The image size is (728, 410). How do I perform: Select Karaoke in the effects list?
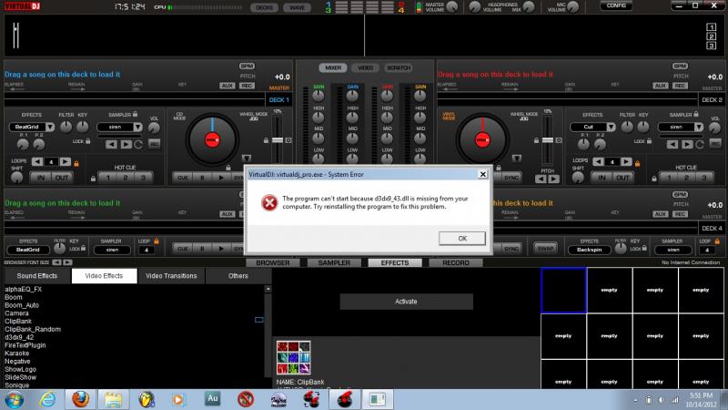click(17, 354)
